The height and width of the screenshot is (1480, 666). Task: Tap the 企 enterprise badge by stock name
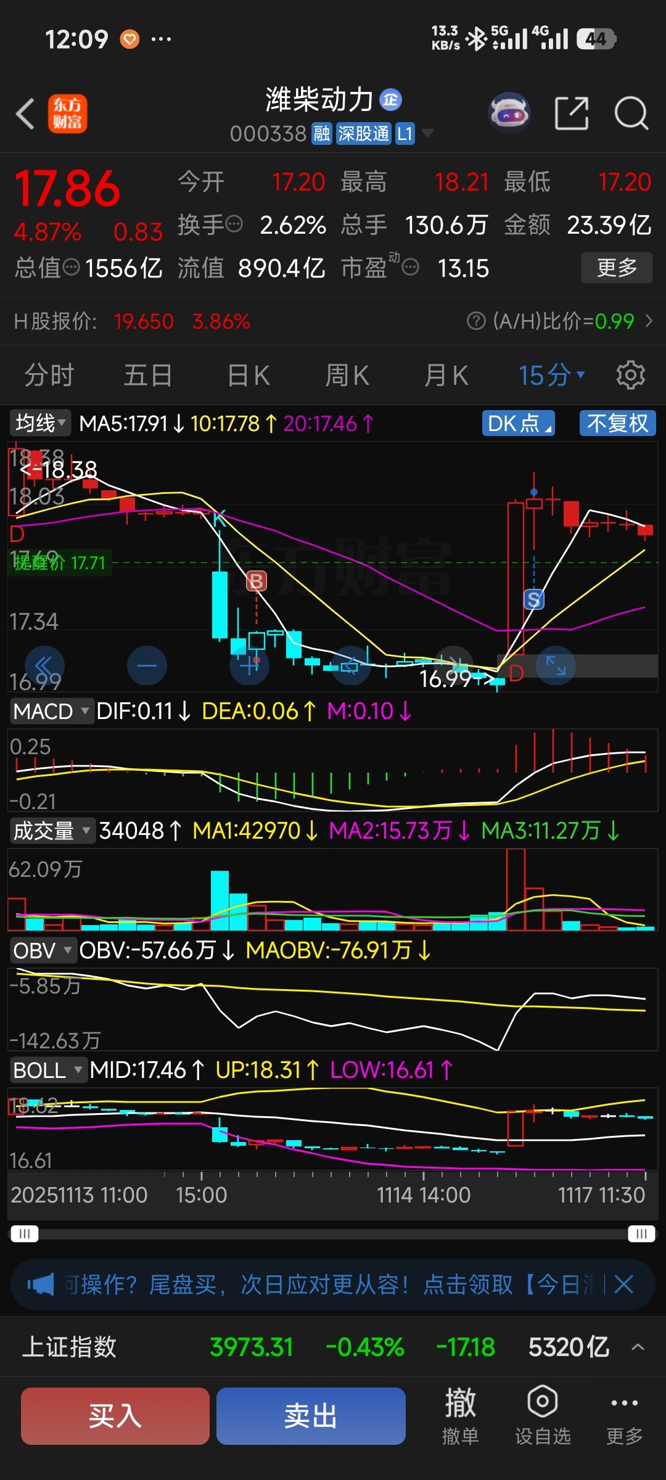tap(390, 99)
